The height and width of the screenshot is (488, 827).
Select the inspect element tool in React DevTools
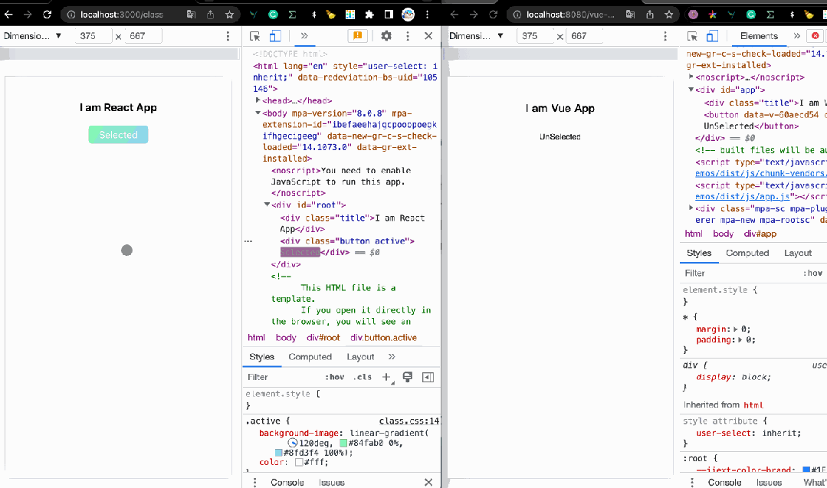coord(254,36)
